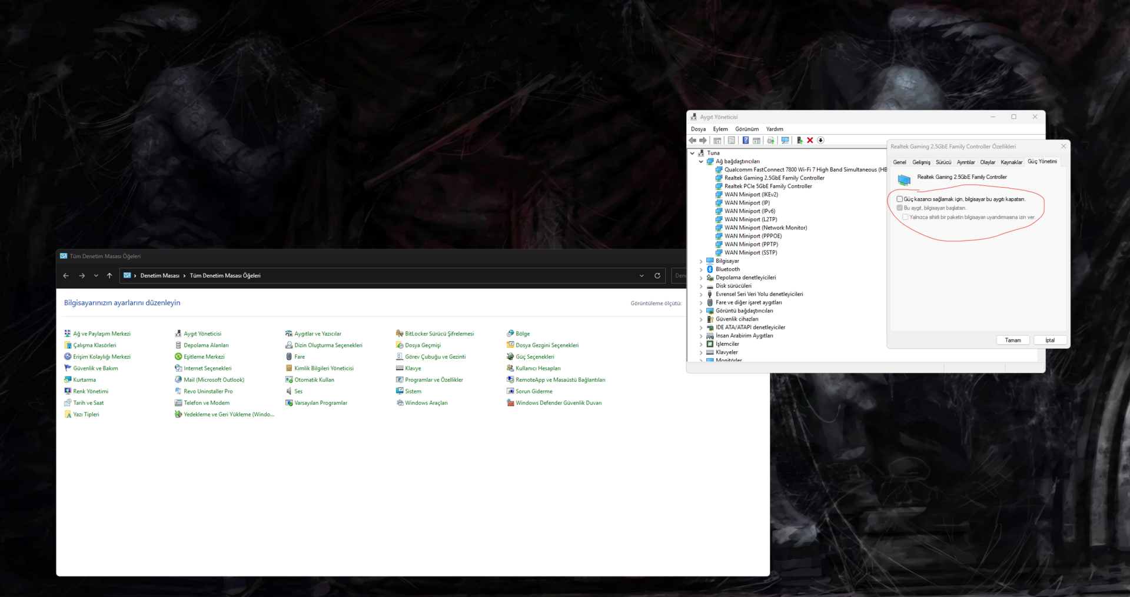
Task: Expand the Bilgisayar category
Action: coord(701,261)
